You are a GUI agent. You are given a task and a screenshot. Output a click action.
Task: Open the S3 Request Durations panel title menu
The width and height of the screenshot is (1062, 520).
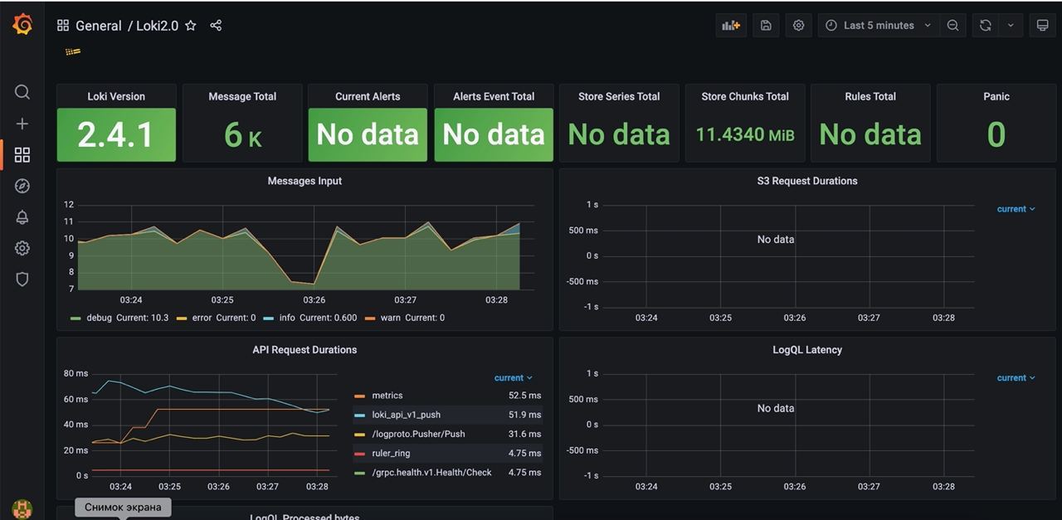pyautogui.click(x=807, y=181)
